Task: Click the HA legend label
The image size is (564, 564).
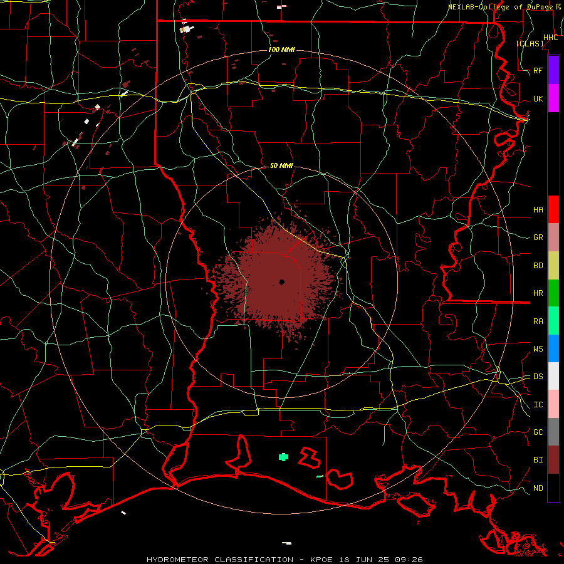Action: point(538,210)
